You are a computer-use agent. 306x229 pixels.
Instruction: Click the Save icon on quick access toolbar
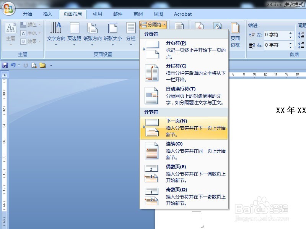coord(5,65)
